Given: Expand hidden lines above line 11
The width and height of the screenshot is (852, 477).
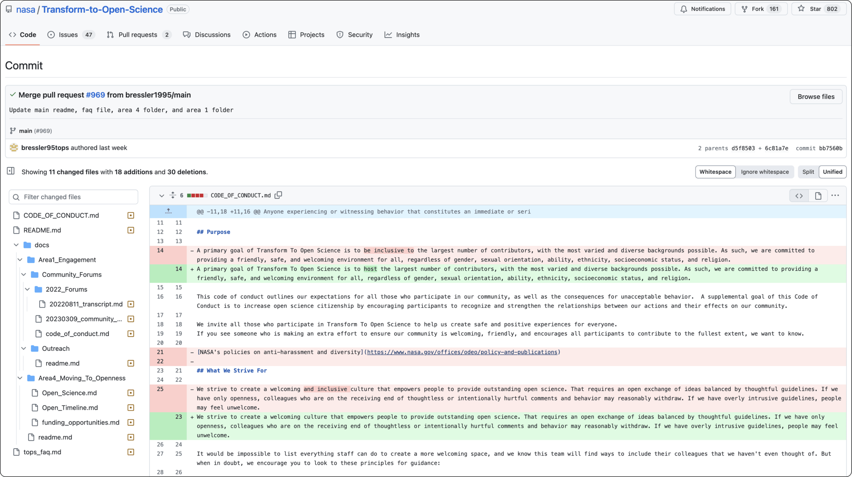Looking at the screenshot, I should tap(168, 211).
